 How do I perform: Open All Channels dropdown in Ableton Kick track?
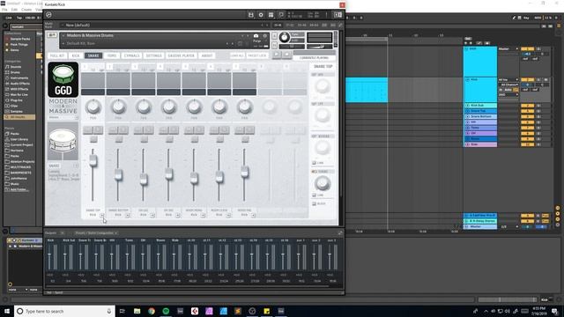[509, 85]
